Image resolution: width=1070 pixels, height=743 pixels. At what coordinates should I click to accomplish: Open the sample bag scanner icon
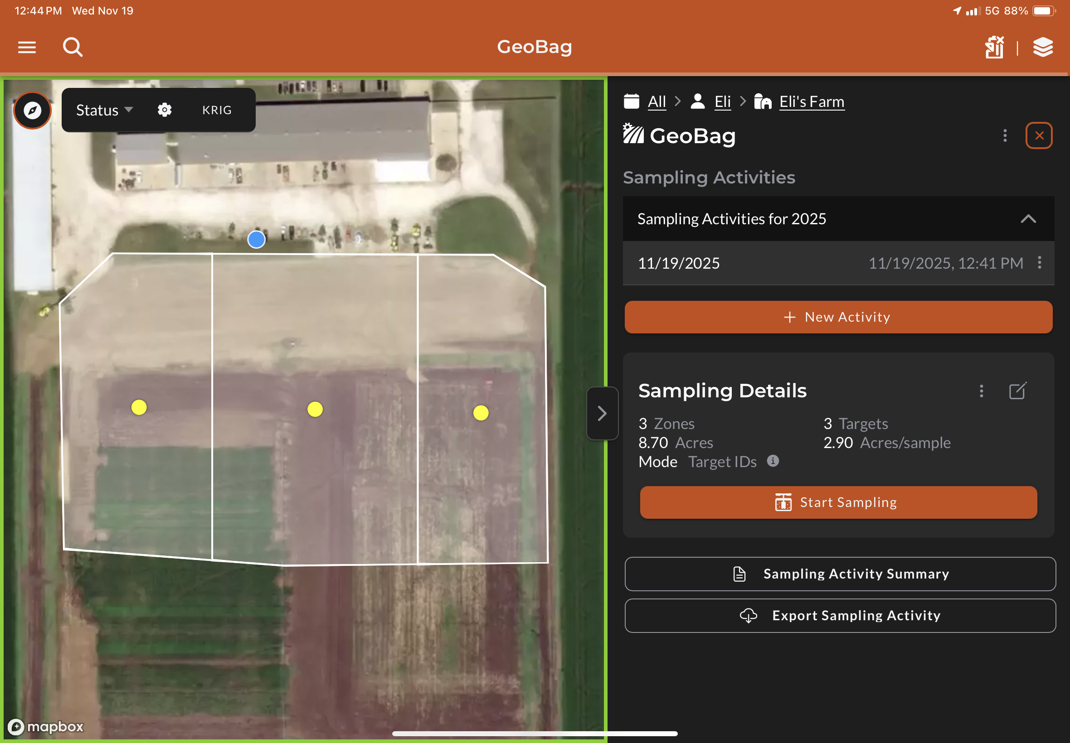[995, 47]
